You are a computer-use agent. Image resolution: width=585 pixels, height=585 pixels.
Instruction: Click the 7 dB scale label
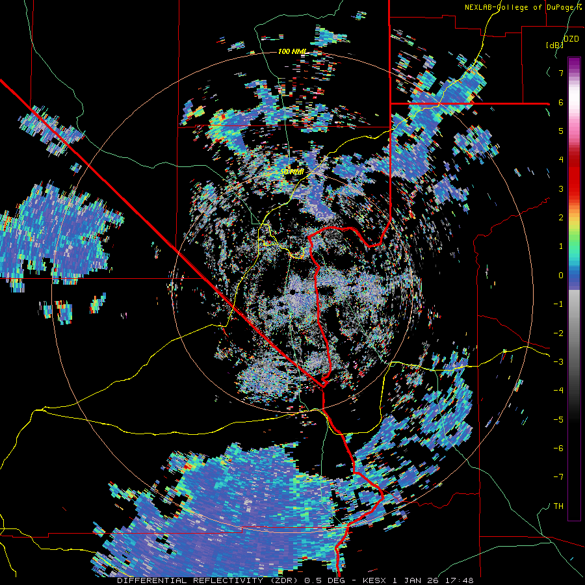point(561,73)
